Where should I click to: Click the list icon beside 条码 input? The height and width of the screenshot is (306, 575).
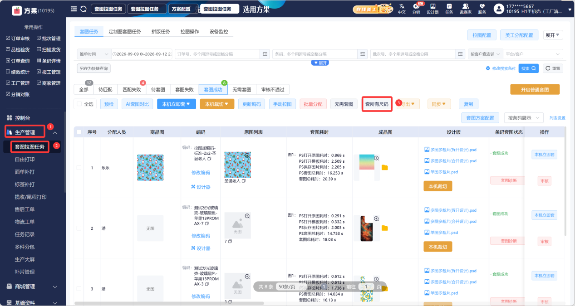pos(363,54)
